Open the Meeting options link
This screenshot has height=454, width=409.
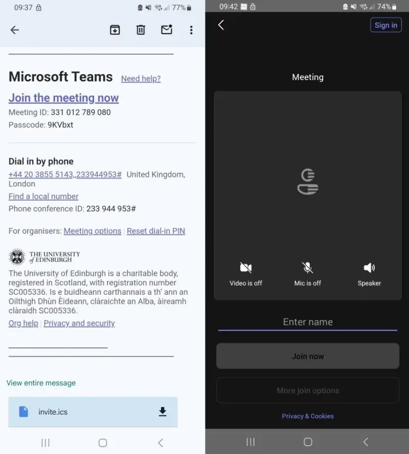[92, 231]
